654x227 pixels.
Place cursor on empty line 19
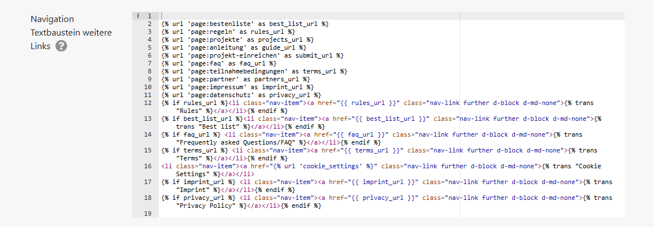click(x=339, y=213)
